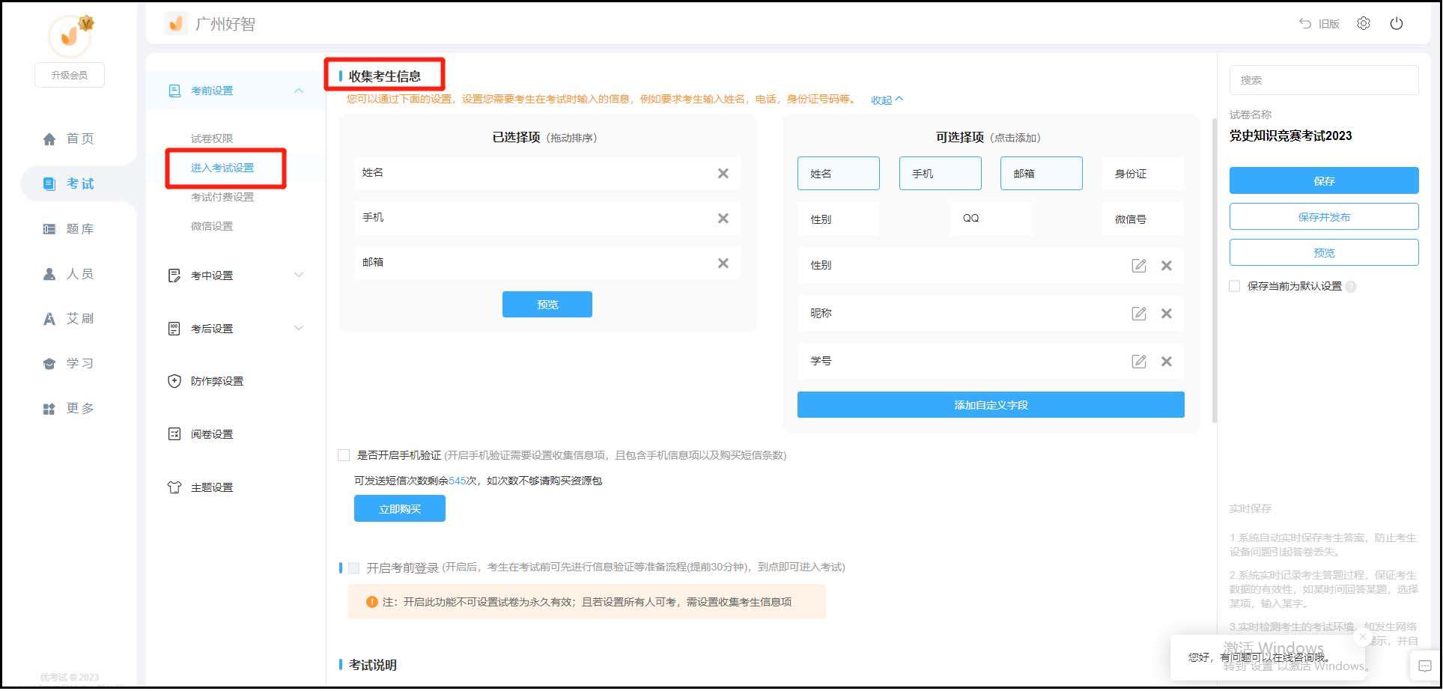The image size is (1443, 691).
Task: Open the 人员 personnel section icon
Action: click(x=49, y=273)
